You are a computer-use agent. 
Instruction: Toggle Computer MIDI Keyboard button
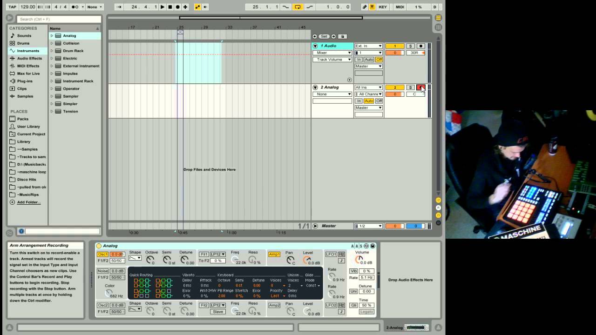(372, 7)
